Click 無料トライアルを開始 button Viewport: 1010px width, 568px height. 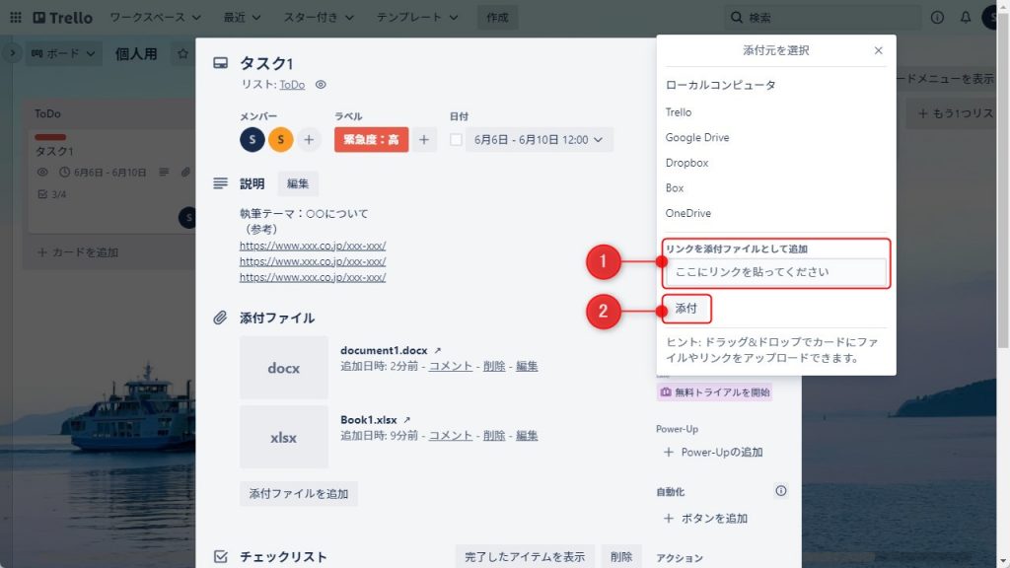(x=714, y=392)
